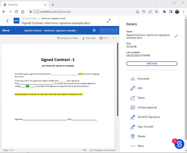Choose Send for Signature
This screenshot has width=187, height=153.
145,117
